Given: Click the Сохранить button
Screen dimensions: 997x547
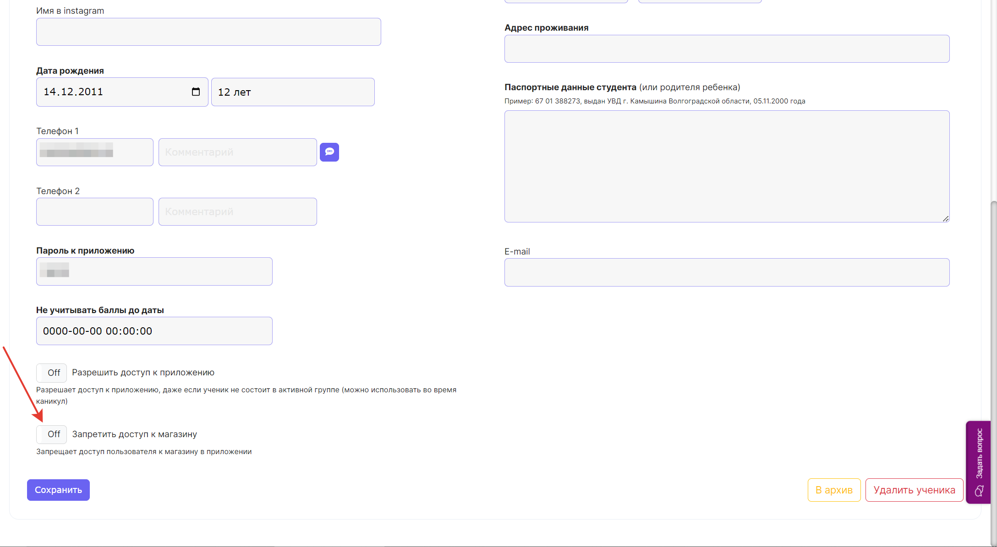Looking at the screenshot, I should click(x=58, y=490).
